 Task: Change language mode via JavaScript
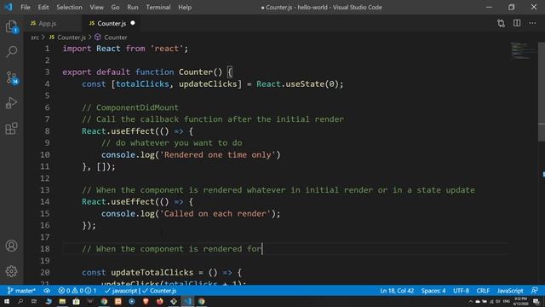tap(510, 291)
